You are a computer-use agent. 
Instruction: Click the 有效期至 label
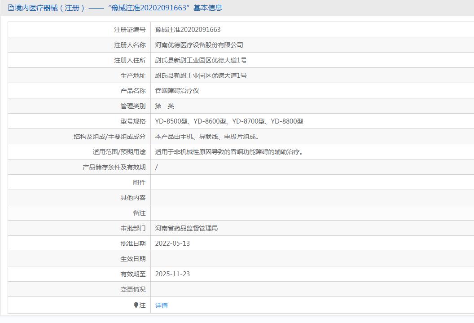coord(133,274)
